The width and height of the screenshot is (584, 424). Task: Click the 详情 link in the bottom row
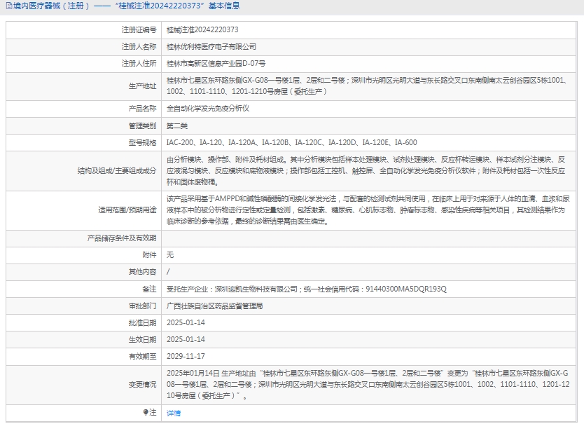[x=173, y=413]
